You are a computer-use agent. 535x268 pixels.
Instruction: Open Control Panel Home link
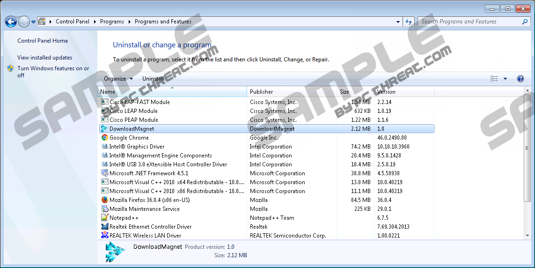(x=43, y=41)
